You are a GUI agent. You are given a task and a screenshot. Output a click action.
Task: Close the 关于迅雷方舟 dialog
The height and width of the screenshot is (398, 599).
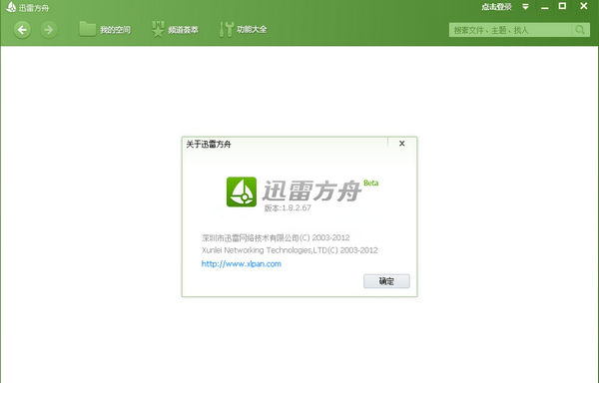(x=402, y=143)
